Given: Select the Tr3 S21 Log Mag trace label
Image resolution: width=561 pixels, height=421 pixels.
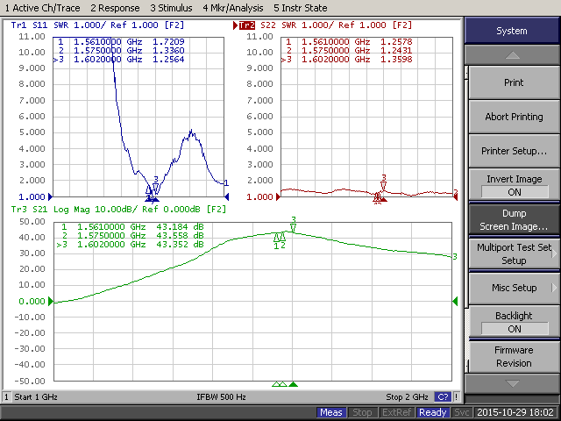Looking at the screenshot, I should [x=118, y=209].
